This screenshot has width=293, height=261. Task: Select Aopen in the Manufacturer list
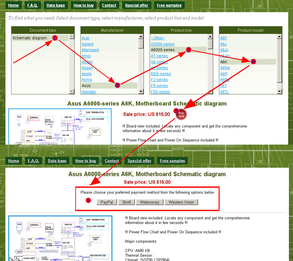[87, 68]
